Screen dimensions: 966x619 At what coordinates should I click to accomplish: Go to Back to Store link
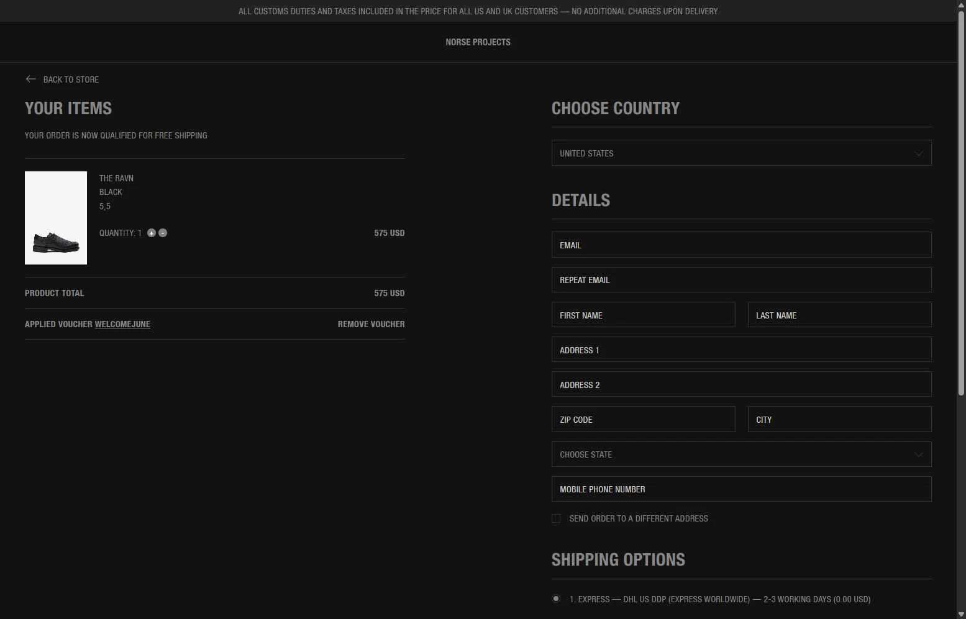[71, 79]
